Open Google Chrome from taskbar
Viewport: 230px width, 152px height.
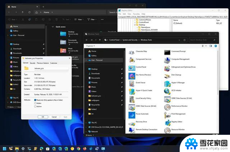pos(78,149)
